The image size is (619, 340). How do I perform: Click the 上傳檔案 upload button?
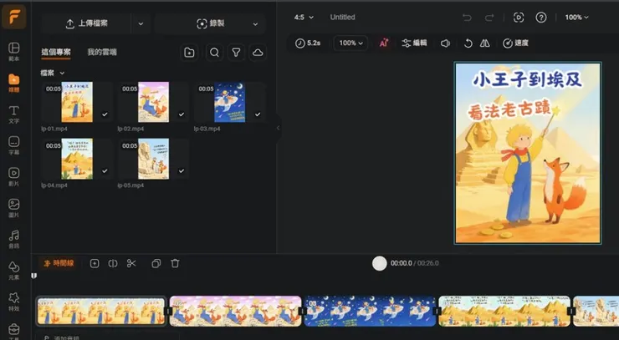click(86, 23)
